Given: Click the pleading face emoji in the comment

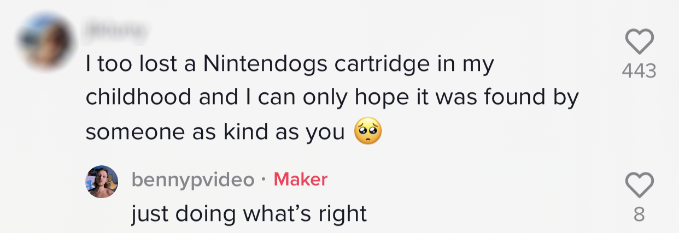Looking at the screenshot, I should pos(367,133).
